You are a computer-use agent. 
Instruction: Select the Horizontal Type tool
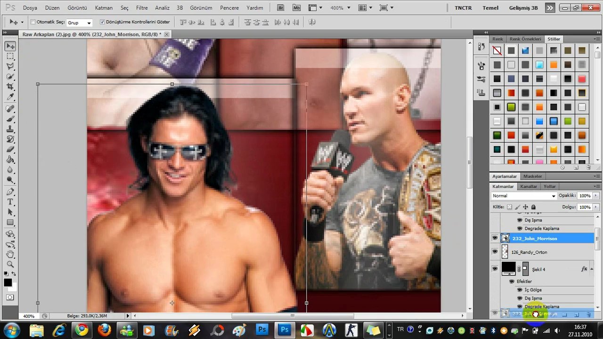click(10, 202)
